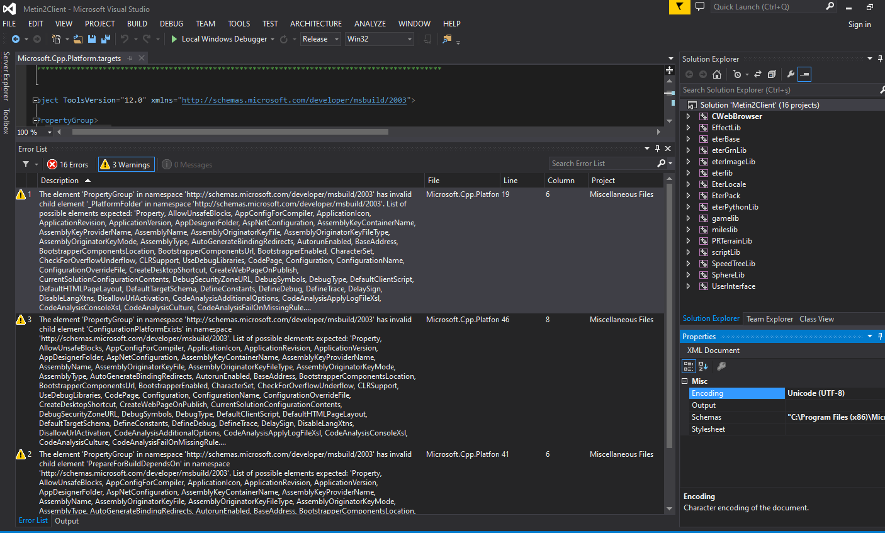
Task: Switch to the Class View tab
Action: 816,319
